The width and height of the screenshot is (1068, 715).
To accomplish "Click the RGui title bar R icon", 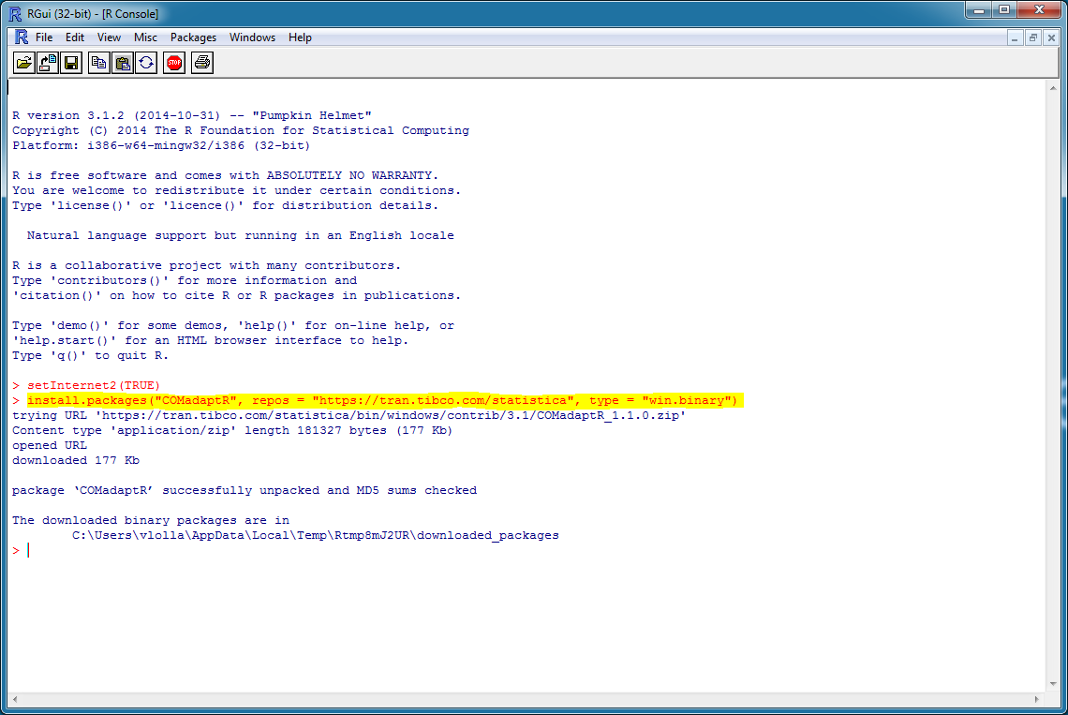I will coord(15,14).
